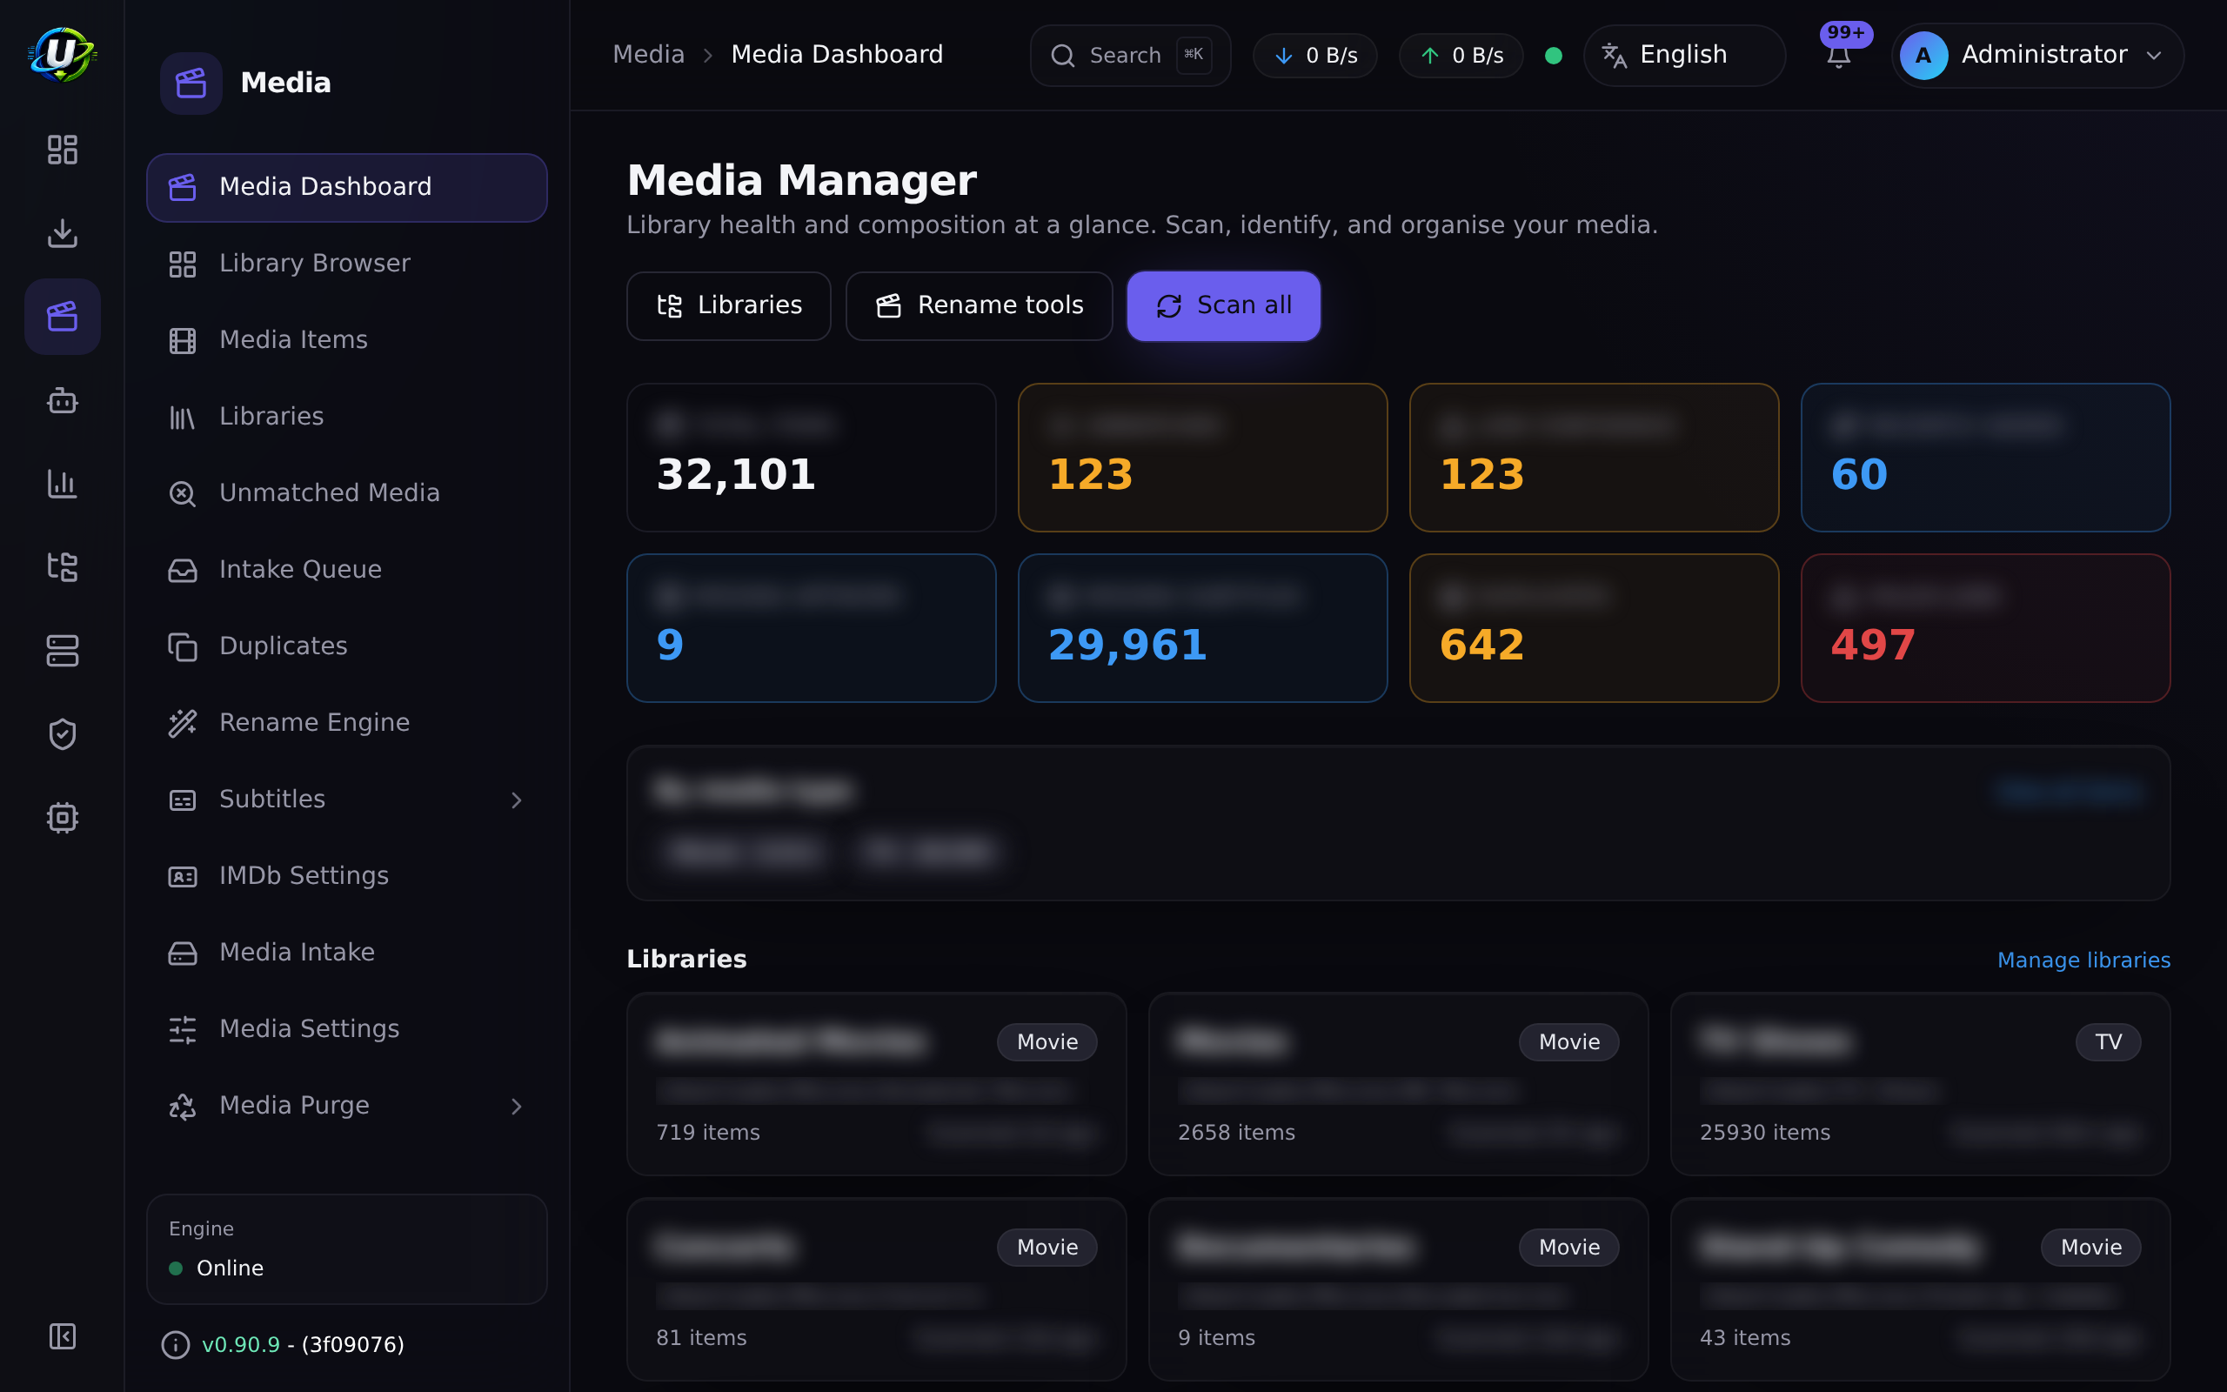Click the dashboard grid icon in rail
The image size is (2227, 1392).
coord(62,150)
